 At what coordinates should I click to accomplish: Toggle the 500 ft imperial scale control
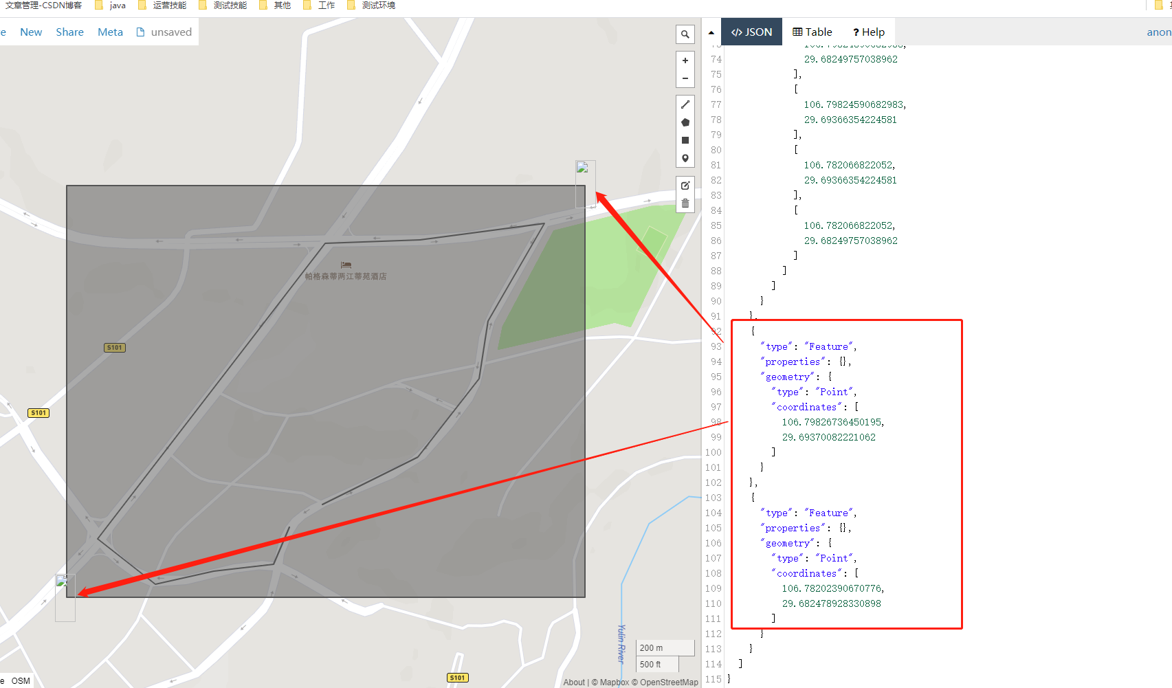[656, 664]
